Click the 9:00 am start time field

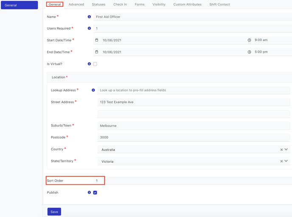tap(272, 40)
